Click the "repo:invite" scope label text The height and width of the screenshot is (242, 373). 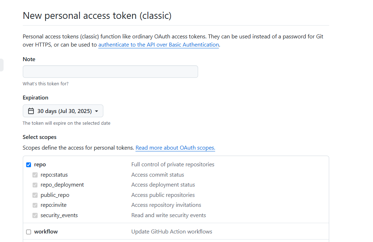click(53, 205)
